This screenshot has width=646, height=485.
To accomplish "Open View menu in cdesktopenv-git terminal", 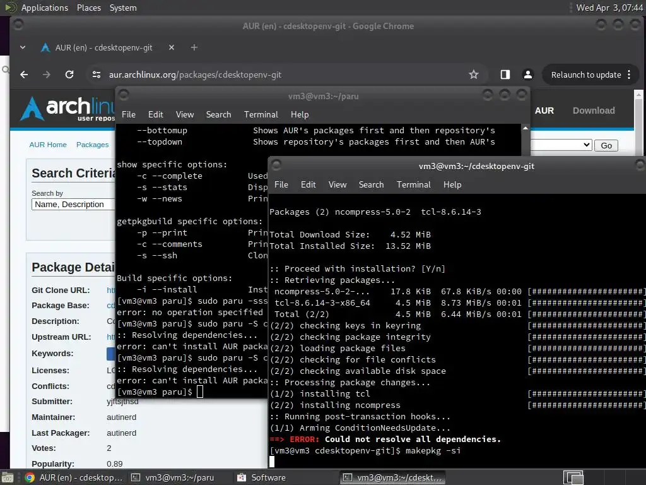I will 338,185.
